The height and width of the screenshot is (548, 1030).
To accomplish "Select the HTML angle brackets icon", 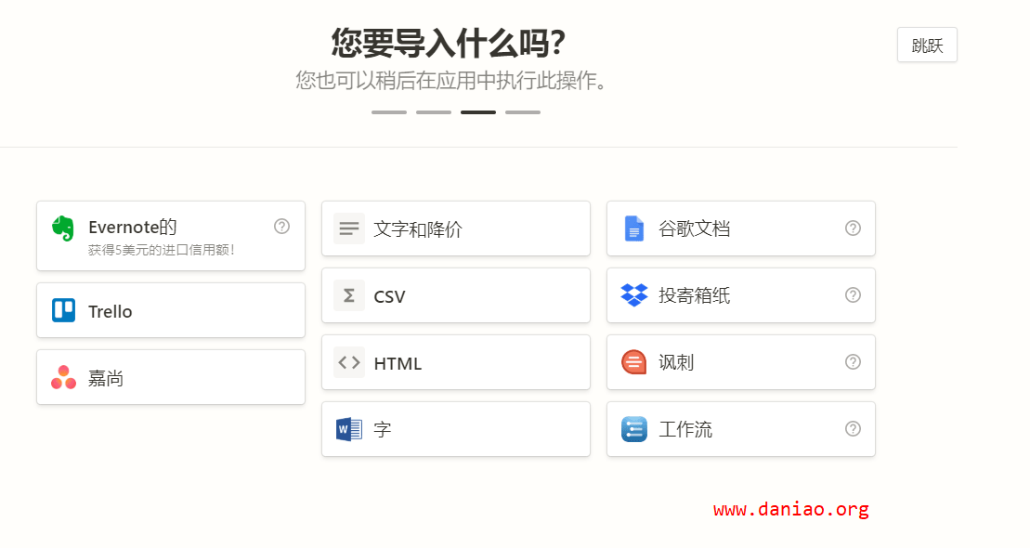I will point(349,362).
